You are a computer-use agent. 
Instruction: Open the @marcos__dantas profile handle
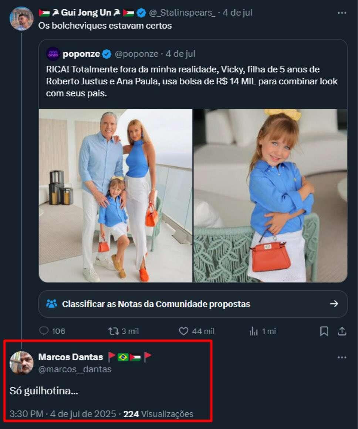(x=75, y=369)
